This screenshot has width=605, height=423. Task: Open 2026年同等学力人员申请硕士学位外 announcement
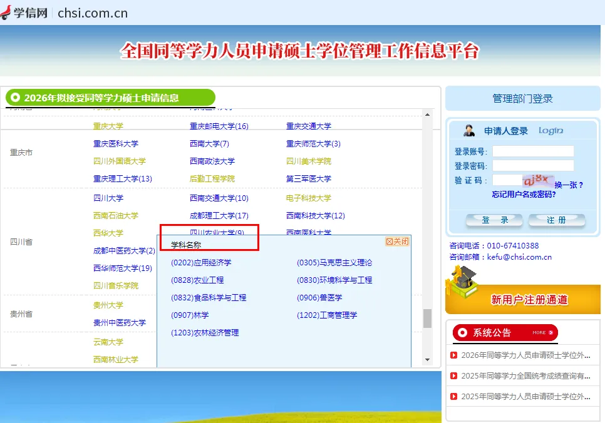(525, 355)
